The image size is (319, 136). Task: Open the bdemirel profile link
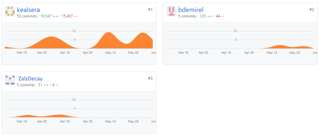point(191,10)
